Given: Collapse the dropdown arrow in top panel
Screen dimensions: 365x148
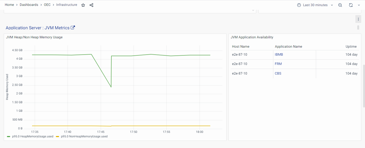Looking at the screenshot, I should (x=253, y=10).
